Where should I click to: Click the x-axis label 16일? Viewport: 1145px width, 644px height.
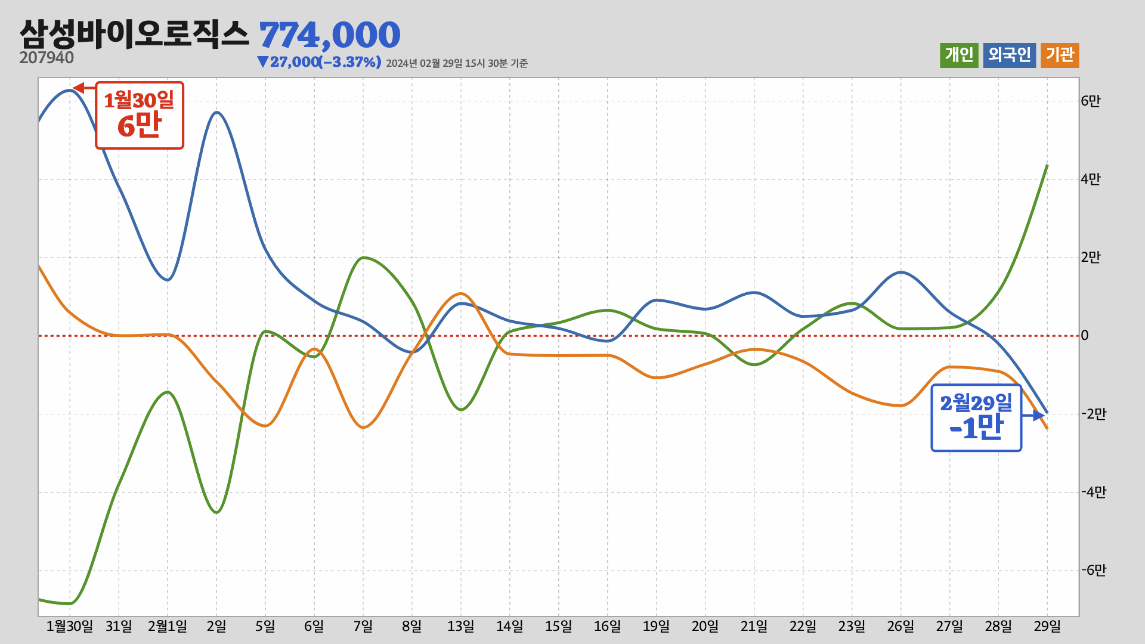pos(608,627)
